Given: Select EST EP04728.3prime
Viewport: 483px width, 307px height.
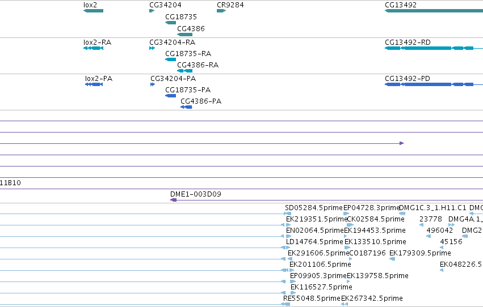Looking at the screenshot, I should coord(372,208).
